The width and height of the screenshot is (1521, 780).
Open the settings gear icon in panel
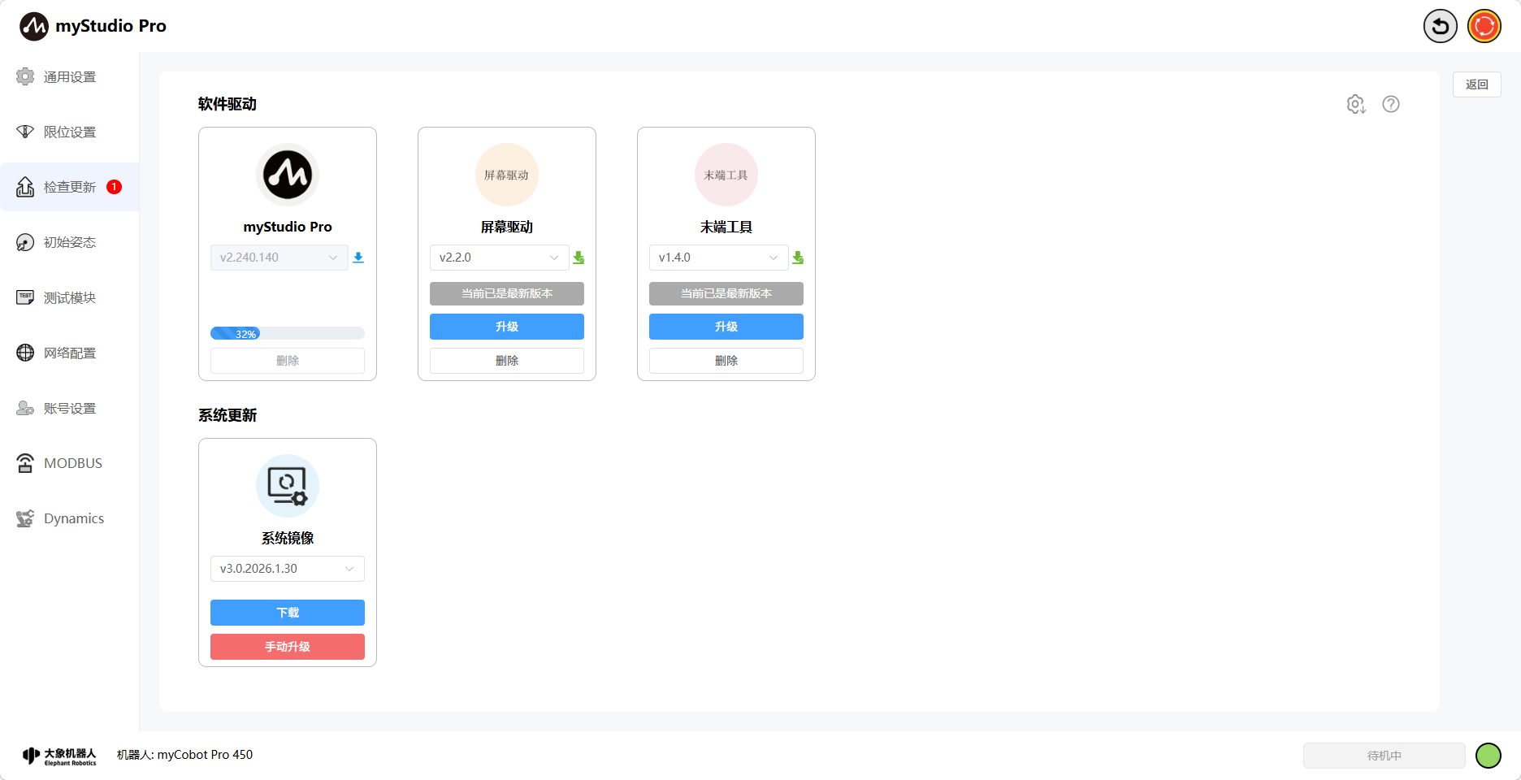tap(1355, 104)
